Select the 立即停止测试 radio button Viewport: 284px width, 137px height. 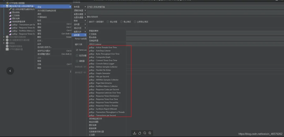click(135, 22)
